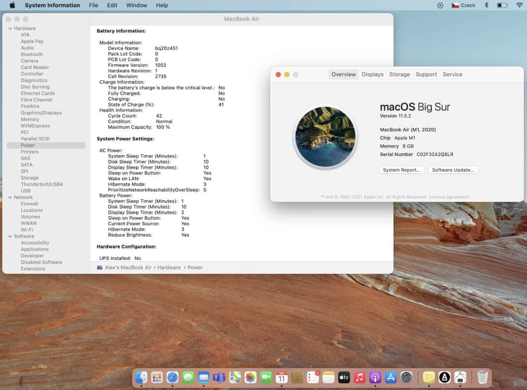Open the Wi-Fi status menu
This screenshot has height=390, width=527.
tap(519, 5)
